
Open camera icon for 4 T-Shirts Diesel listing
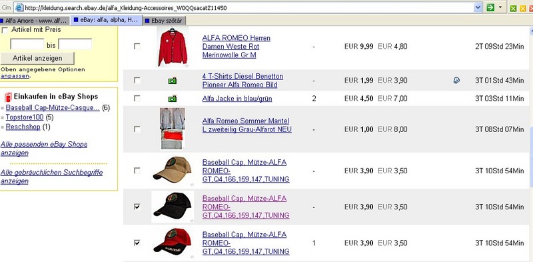173,81
